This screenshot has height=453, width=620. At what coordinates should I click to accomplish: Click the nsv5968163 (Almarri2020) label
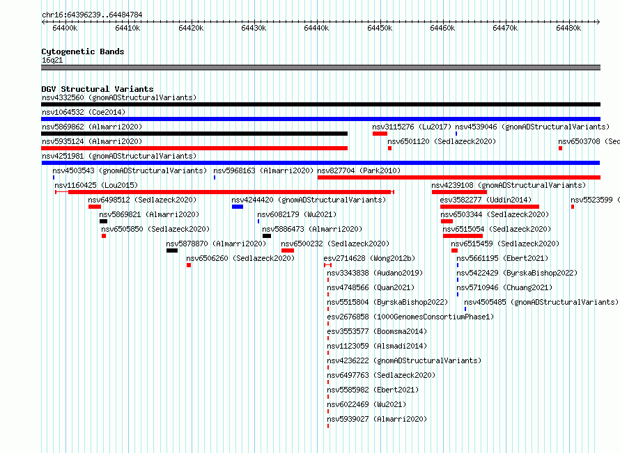click(x=263, y=170)
